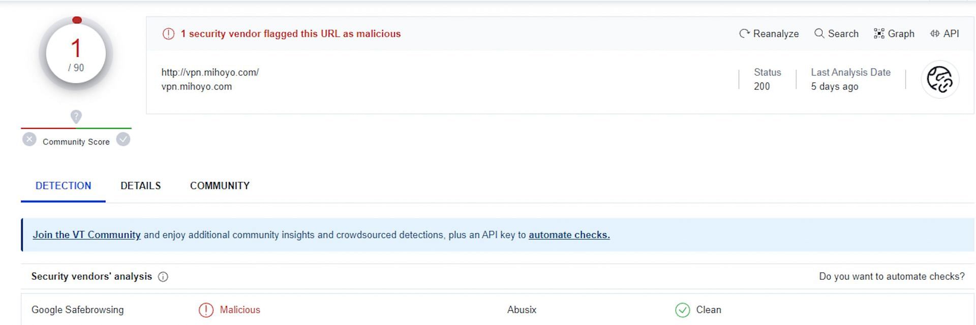Click the Status 200 value
Image resolution: width=976 pixels, height=325 pixels.
(x=761, y=86)
